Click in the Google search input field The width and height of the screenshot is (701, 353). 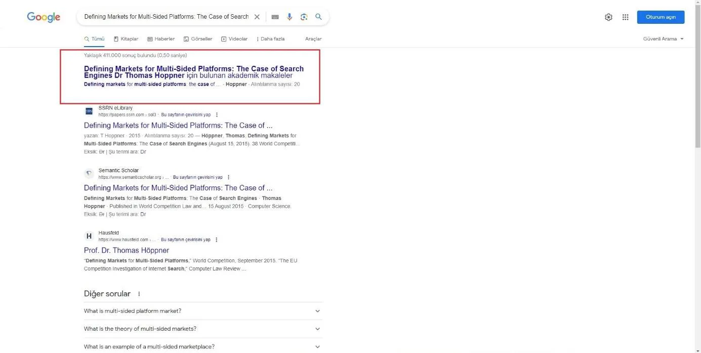(x=166, y=17)
